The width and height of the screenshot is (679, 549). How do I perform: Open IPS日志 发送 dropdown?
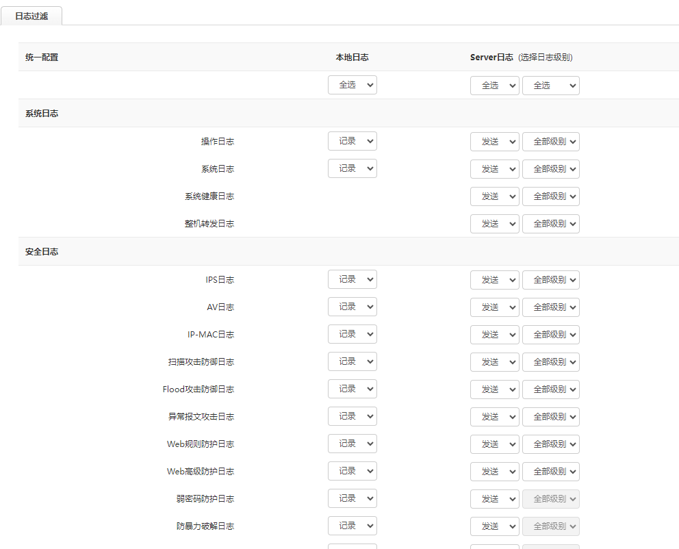(494, 280)
